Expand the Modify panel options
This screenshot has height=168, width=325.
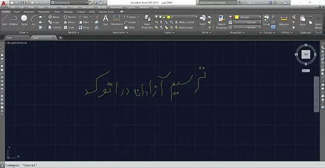click(x=74, y=32)
